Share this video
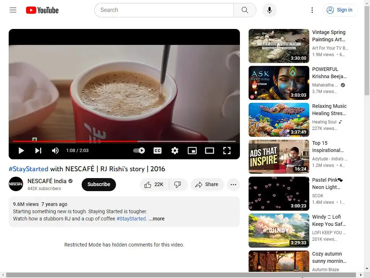This screenshot has height=278, width=370. (207, 184)
